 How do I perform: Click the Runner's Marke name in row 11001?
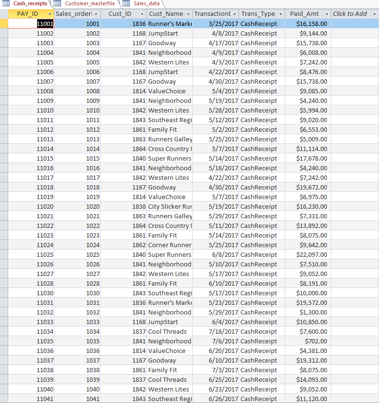point(170,24)
